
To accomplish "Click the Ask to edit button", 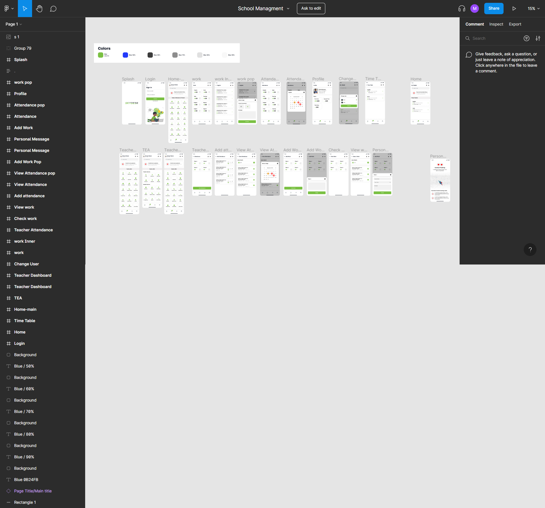I will (x=311, y=9).
